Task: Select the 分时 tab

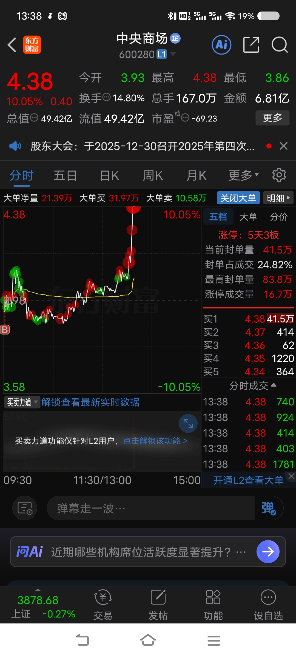Action: (21, 175)
